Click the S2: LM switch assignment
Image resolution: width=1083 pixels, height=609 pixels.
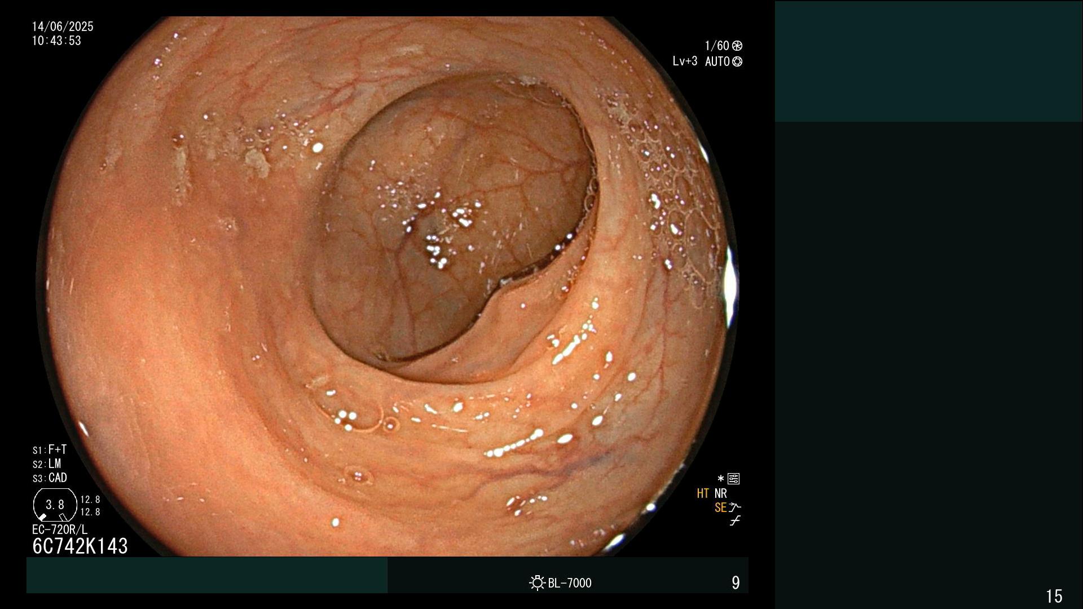click(x=47, y=464)
